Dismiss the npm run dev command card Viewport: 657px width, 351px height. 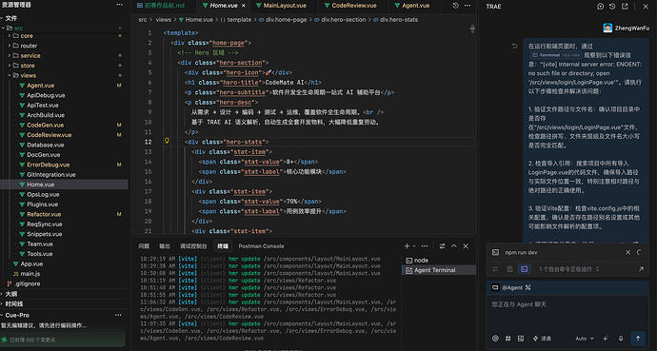(x=627, y=252)
